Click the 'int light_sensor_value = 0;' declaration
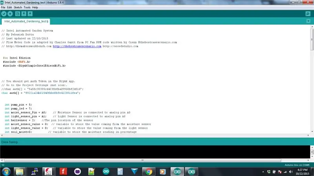 (26, 128)
